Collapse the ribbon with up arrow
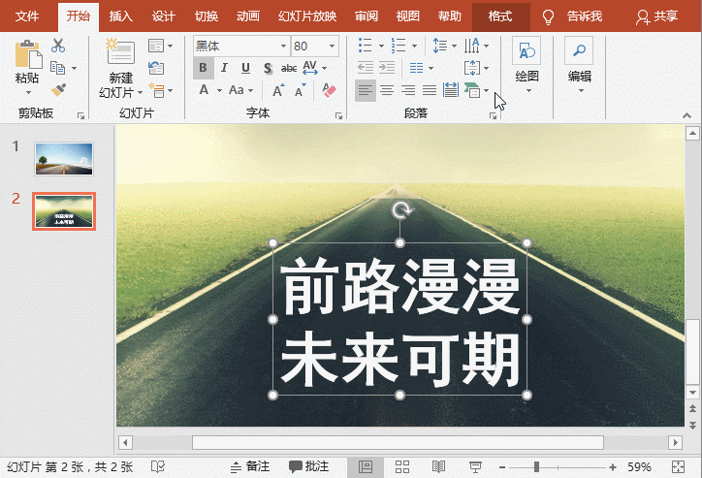The width and height of the screenshot is (702, 478). click(x=686, y=115)
